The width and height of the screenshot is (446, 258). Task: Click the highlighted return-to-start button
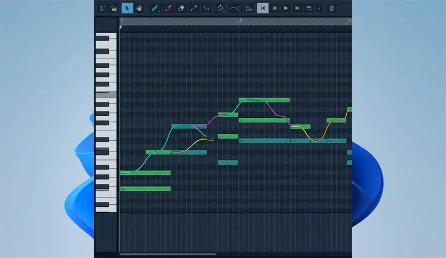[x=263, y=8]
